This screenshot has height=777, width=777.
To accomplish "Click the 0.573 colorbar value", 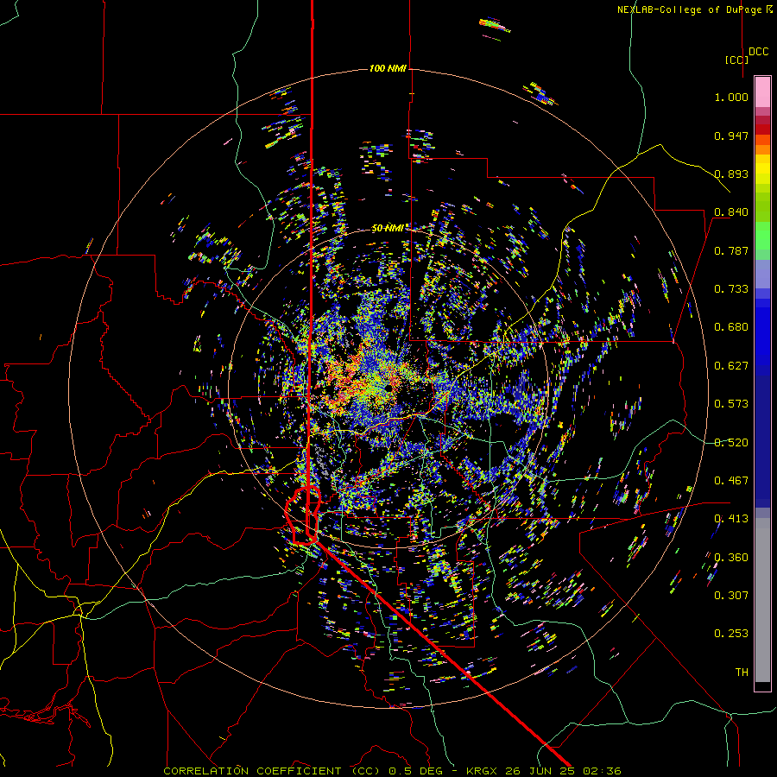I will [731, 404].
